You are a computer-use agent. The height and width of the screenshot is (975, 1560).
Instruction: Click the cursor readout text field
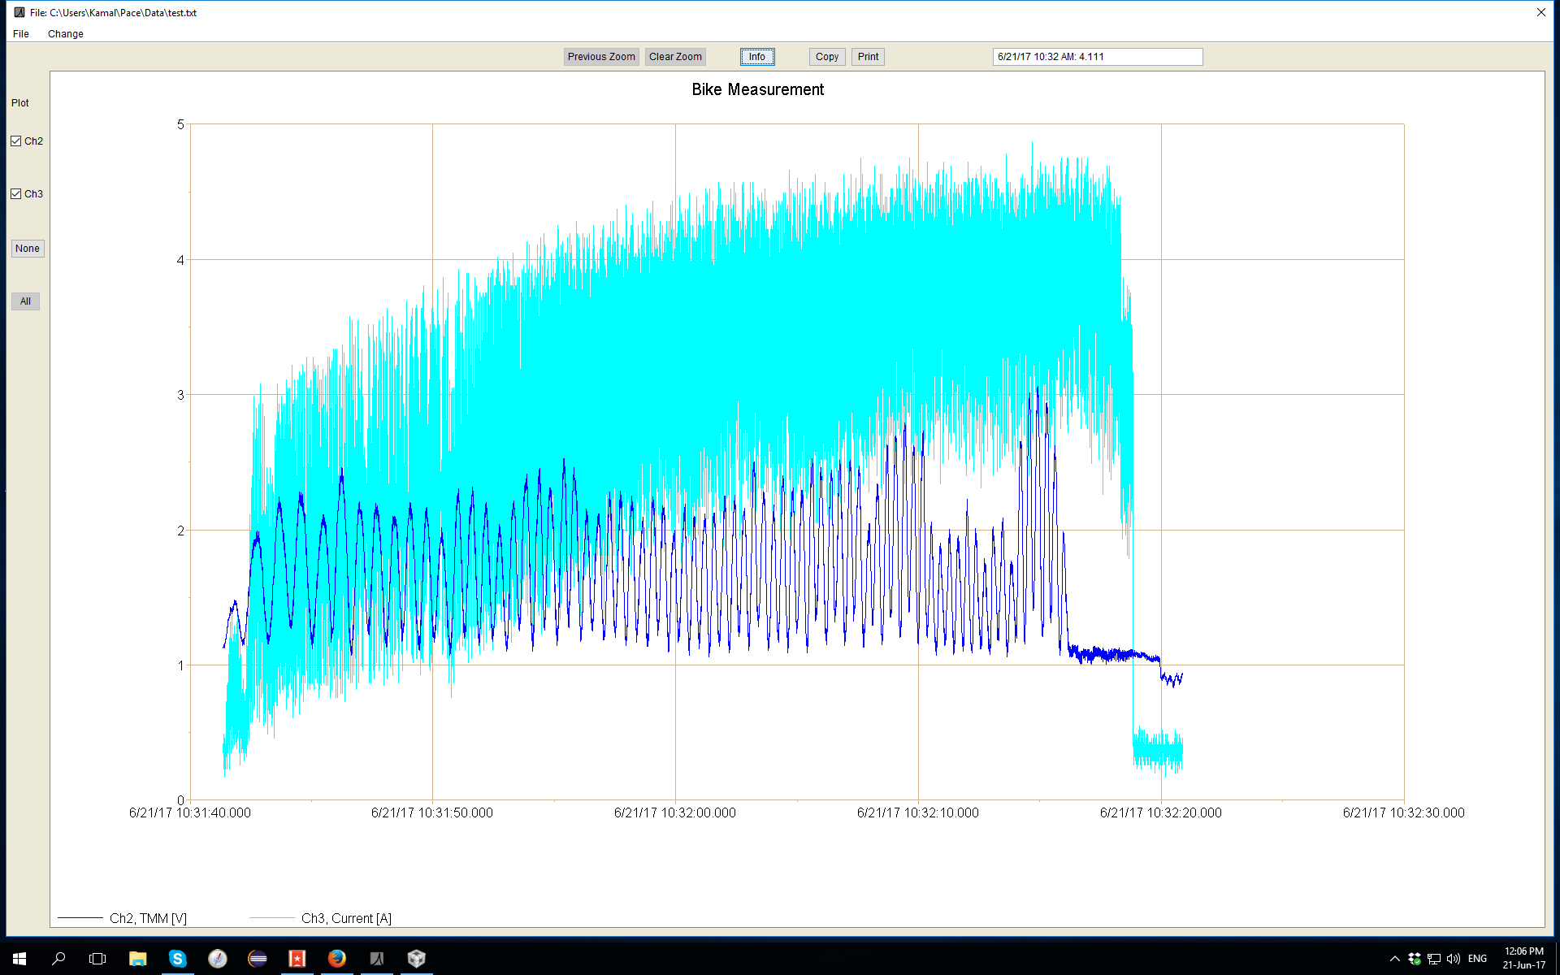tap(1097, 57)
